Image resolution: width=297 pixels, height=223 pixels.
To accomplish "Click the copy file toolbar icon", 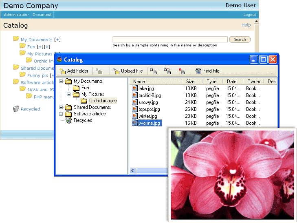I will [154, 71].
